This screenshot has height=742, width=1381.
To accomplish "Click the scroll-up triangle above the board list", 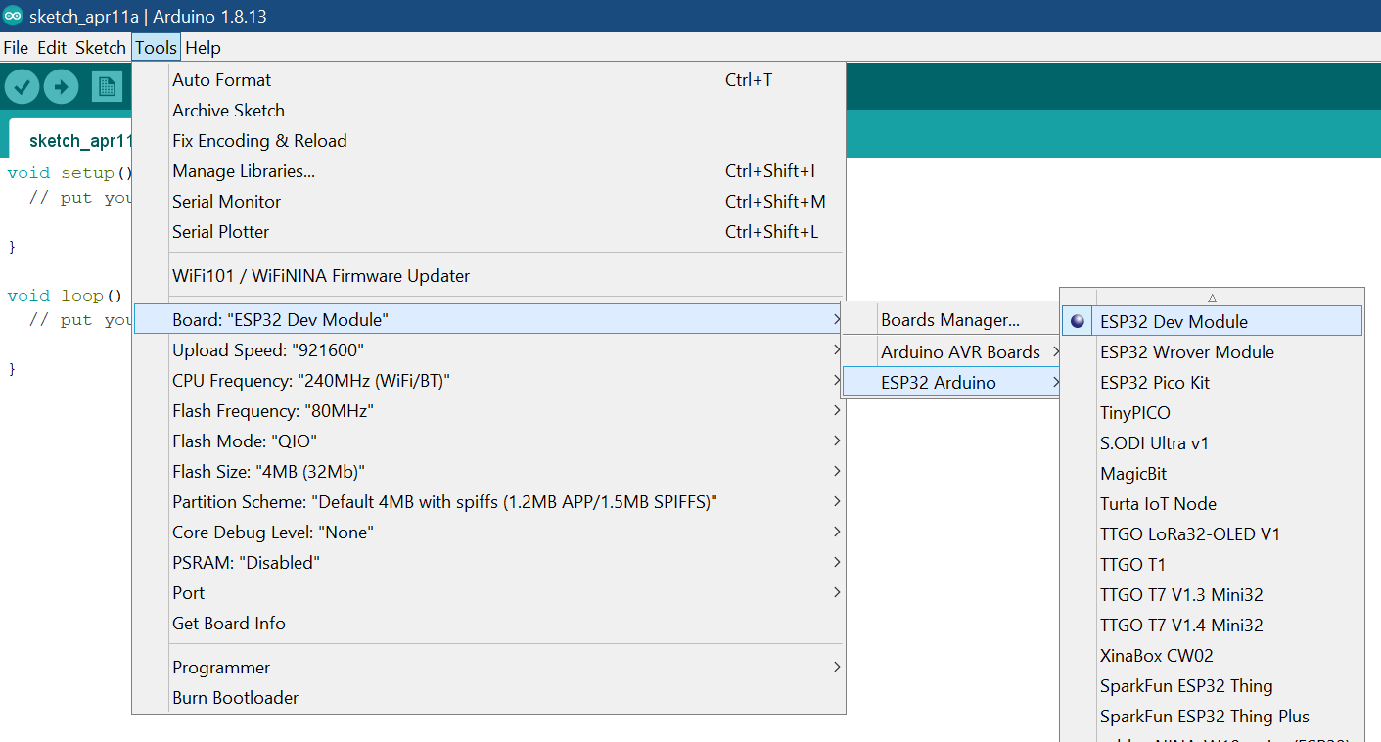I will point(1212,298).
